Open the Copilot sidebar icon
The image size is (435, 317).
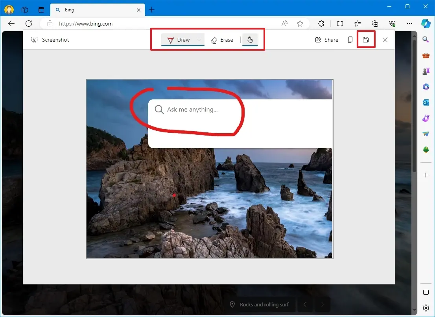[x=426, y=24]
